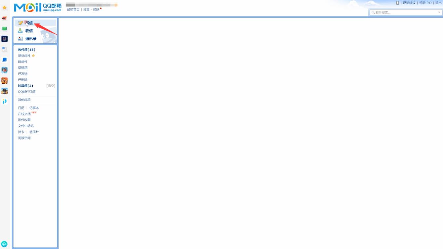This screenshot has height=249, width=443.
Task: Open the 草稿箱 drafts folder
Action: (23, 68)
